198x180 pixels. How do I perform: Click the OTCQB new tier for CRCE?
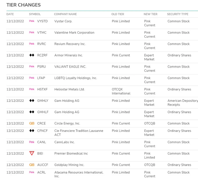tap(150, 123)
